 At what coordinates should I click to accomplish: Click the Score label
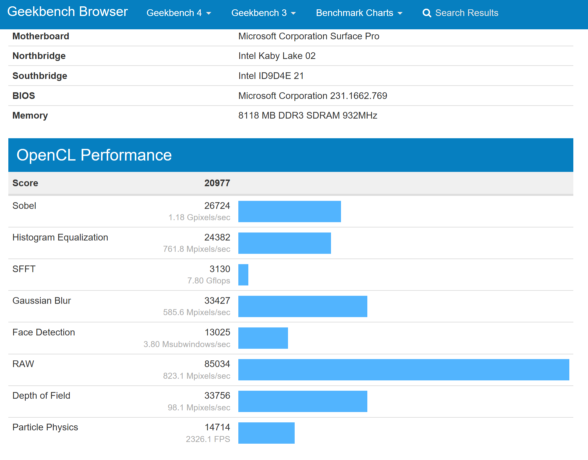coord(25,183)
